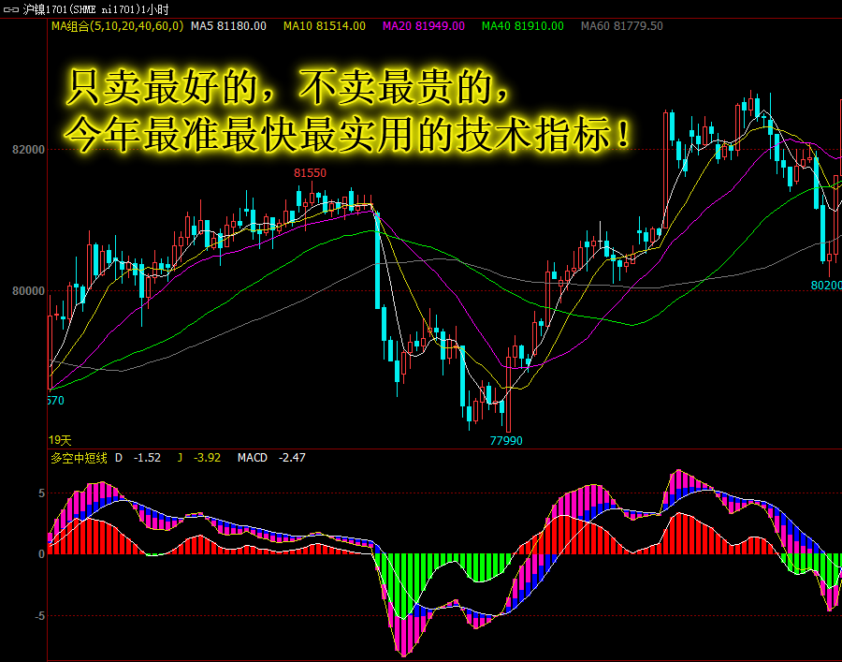Select the MA组合(5,10,20,40,60,0) indicator label
The width and height of the screenshot is (842, 662).
[x=116, y=26]
